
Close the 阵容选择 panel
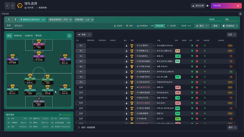click(240, 14)
